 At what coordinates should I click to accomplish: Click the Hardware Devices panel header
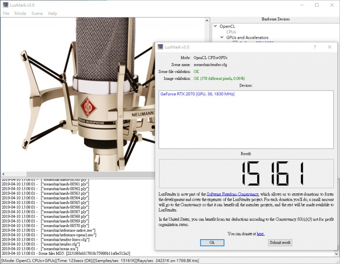pyautogui.click(x=275, y=19)
